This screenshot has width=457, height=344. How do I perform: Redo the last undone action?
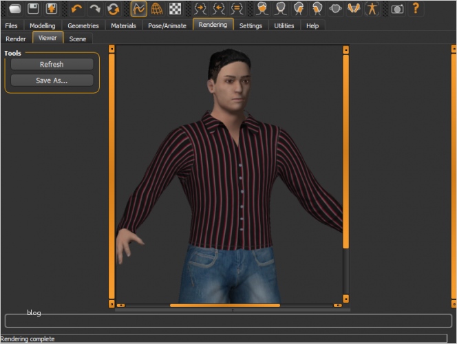click(95, 9)
